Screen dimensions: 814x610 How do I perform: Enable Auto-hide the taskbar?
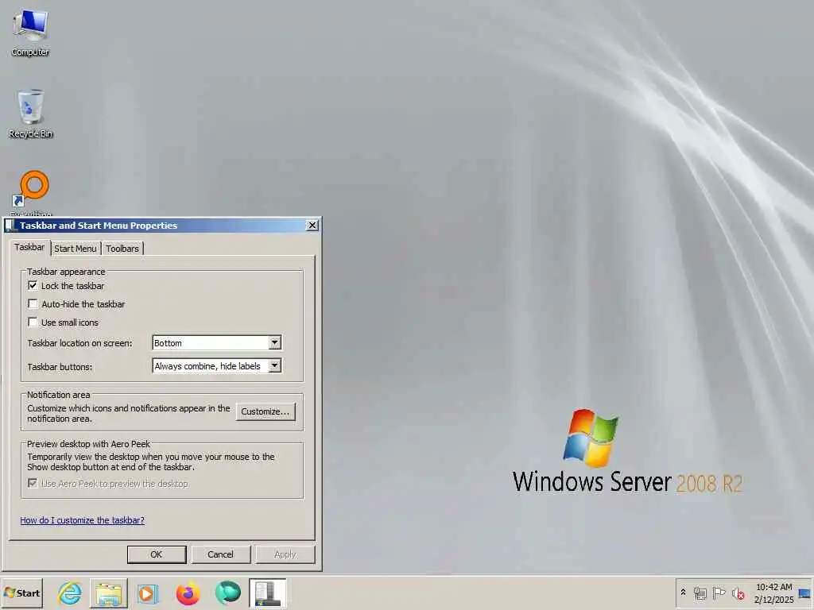[33, 304]
